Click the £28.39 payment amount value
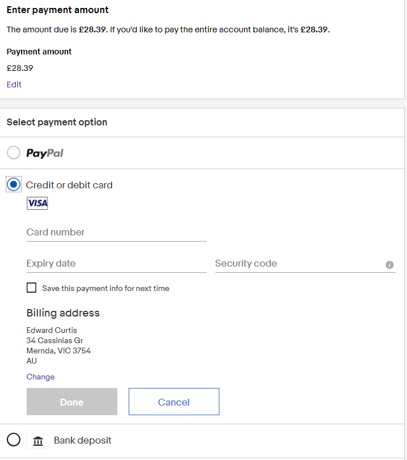The width and height of the screenshot is (407, 460). (x=20, y=68)
